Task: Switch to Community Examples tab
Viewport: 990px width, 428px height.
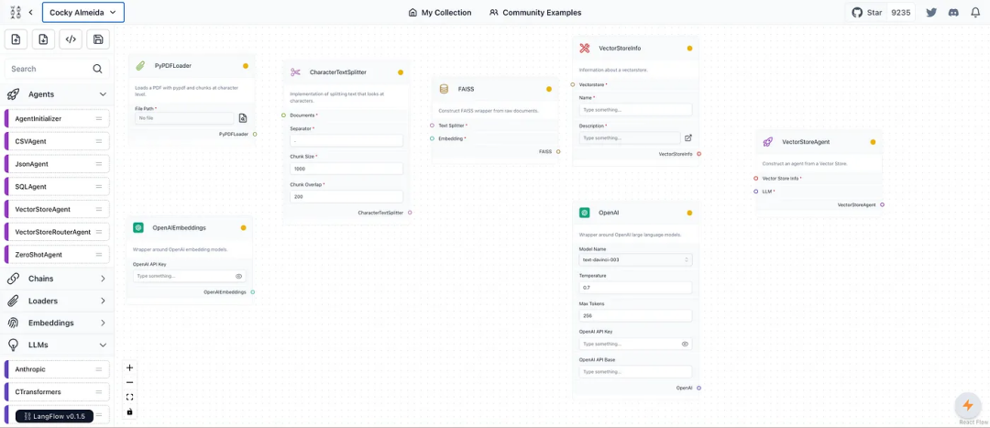Action: [x=535, y=12]
